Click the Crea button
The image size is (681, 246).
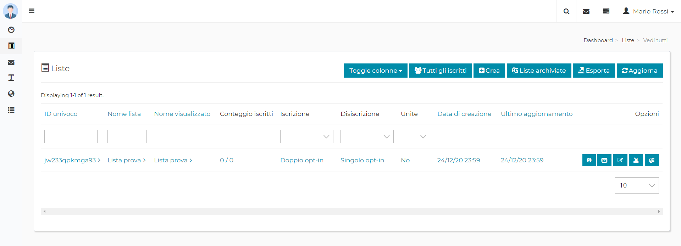(489, 71)
